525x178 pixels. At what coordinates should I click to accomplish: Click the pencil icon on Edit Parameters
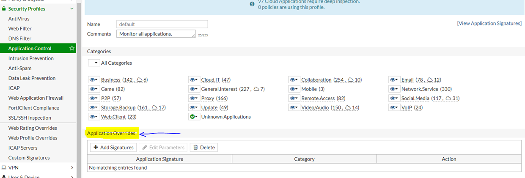tap(144, 148)
